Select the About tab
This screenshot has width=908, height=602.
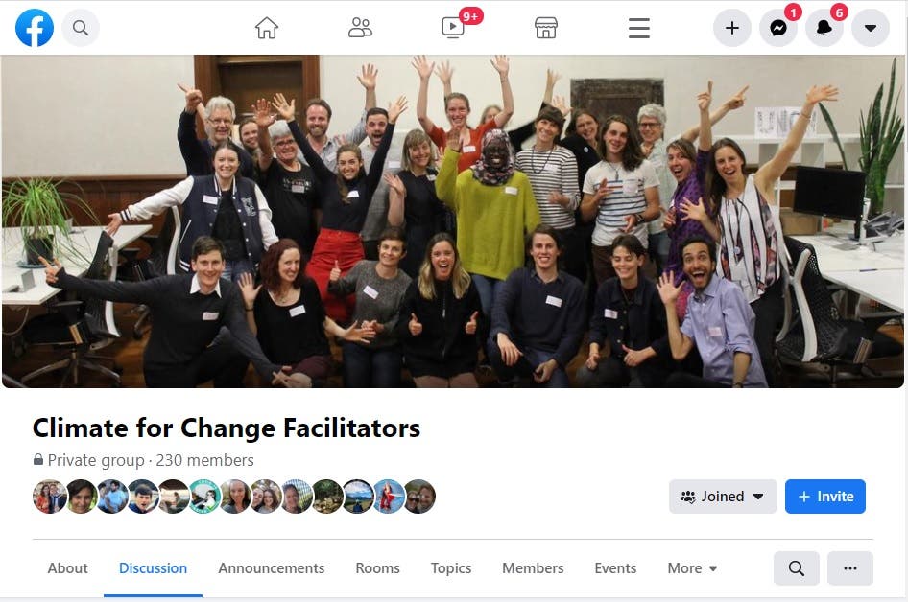pyautogui.click(x=68, y=568)
